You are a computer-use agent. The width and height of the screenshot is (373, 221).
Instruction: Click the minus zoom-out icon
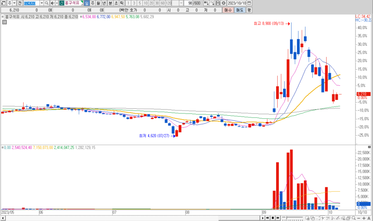(x=359, y=218)
